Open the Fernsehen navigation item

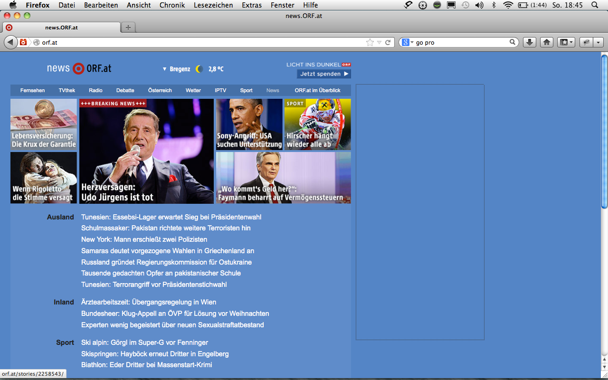[x=33, y=90]
